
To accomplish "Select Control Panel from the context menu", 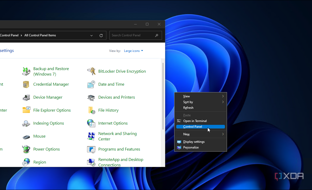I will 193,127.
